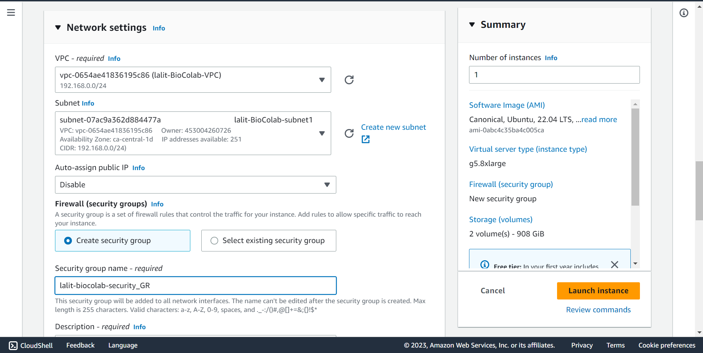
Task: Click Summary panel scrollbar thumb
Action: (x=636, y=157)
